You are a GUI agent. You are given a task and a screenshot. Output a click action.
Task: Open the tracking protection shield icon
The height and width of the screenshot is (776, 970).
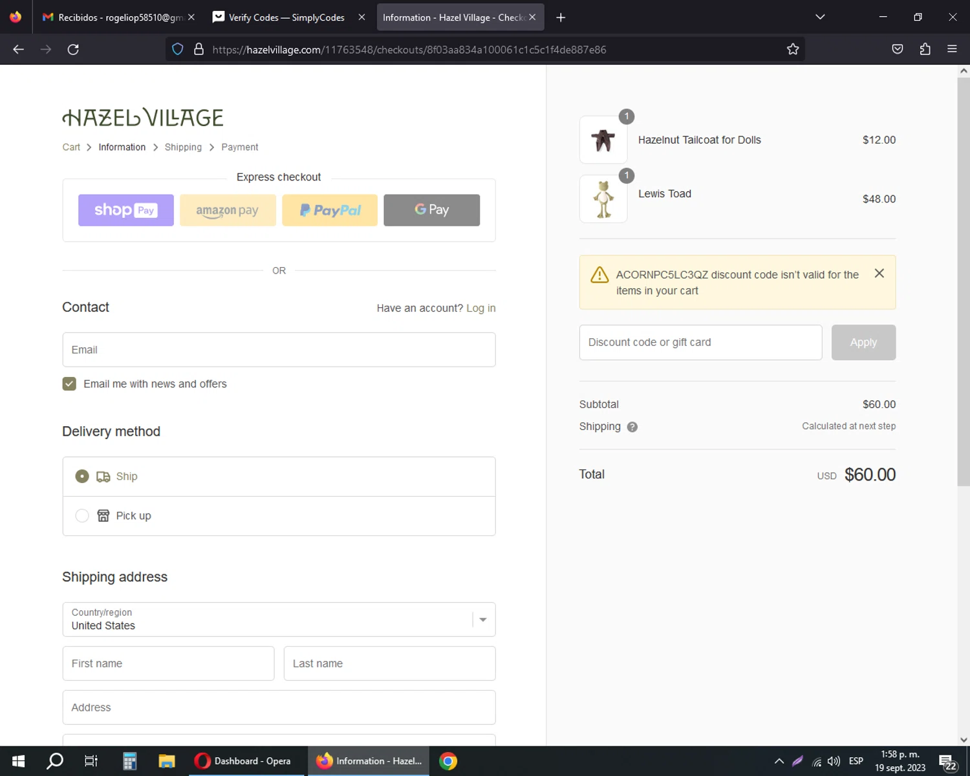click(x=178, y=49)
